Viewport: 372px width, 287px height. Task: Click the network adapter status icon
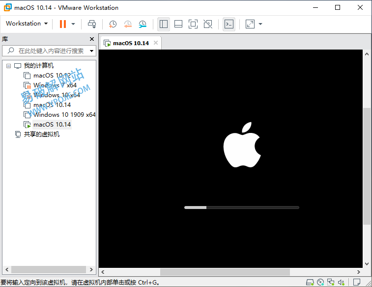click(x=331, y=282)
